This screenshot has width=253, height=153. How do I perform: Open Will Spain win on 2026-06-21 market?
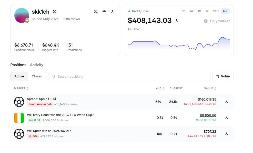click(x=49, y=131)
